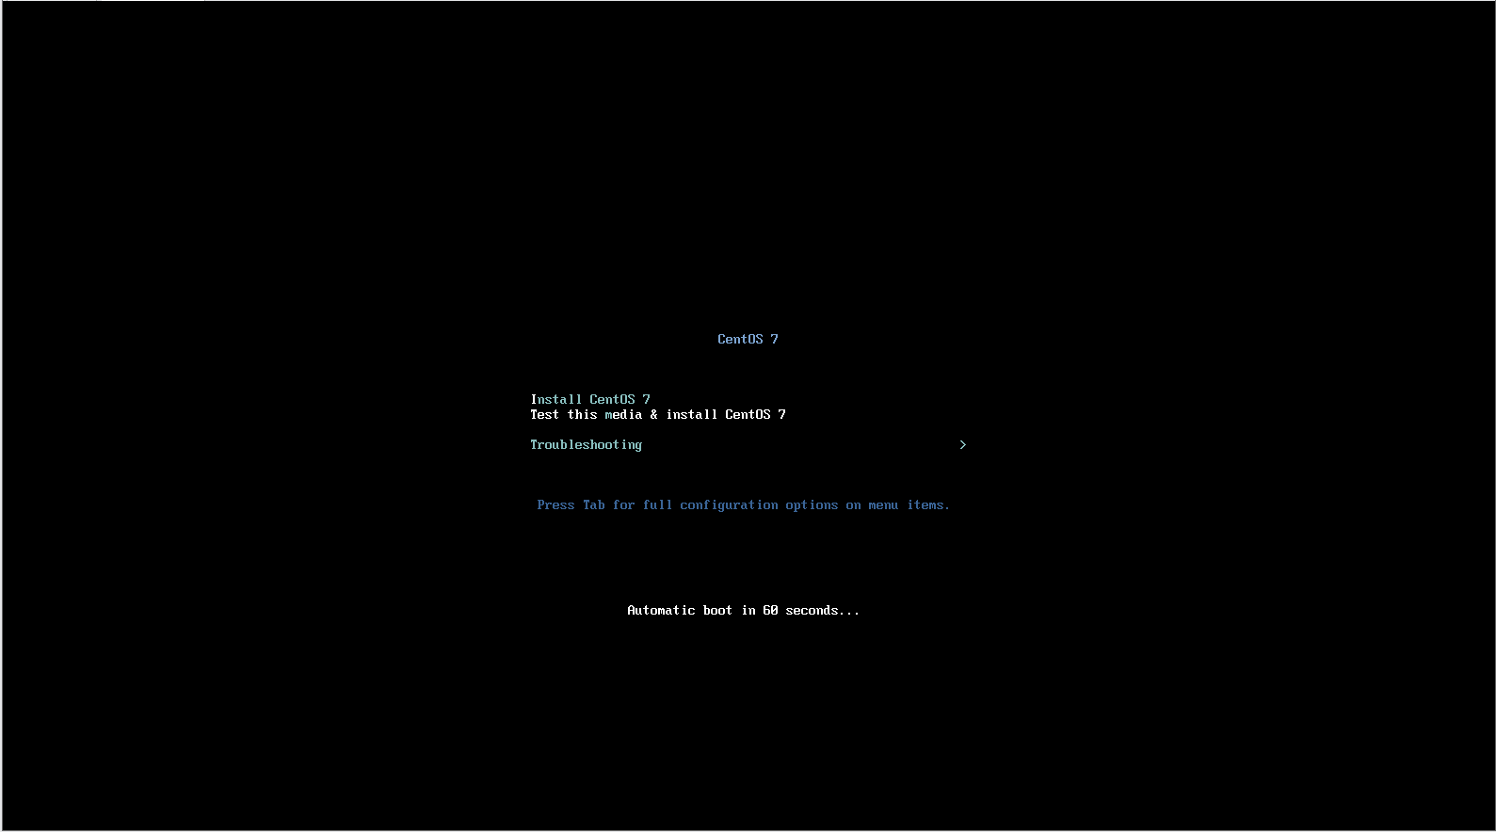Image resolution: width=1496 pixels, height=832 pixels.
Task: Click the Press Tab for full configuration hint
Action: (x=743, y=505)
